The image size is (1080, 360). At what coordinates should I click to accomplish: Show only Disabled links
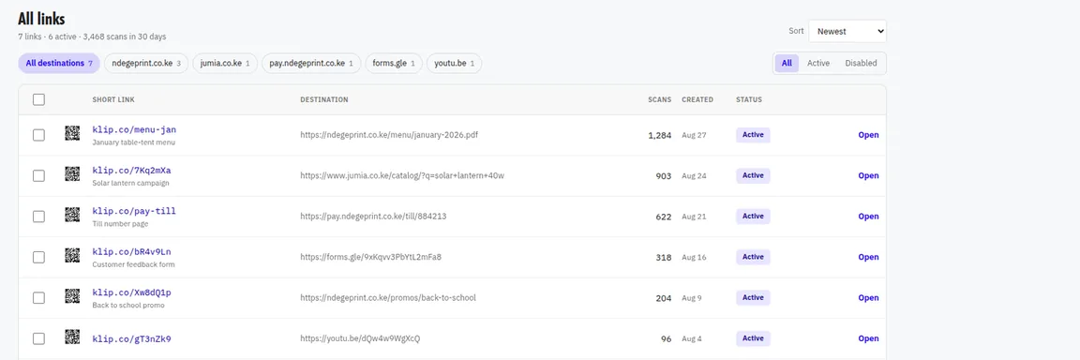click(861, 63)
